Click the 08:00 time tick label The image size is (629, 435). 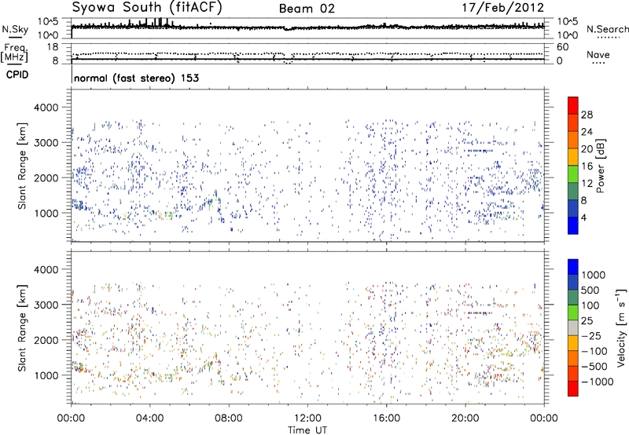tap(229, 419)
